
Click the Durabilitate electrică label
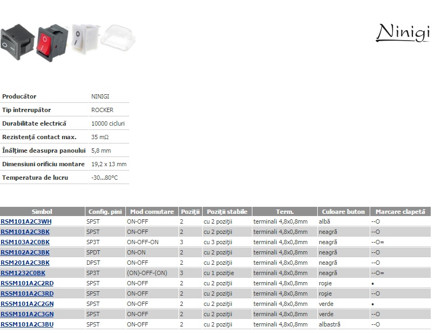[35, 123]
